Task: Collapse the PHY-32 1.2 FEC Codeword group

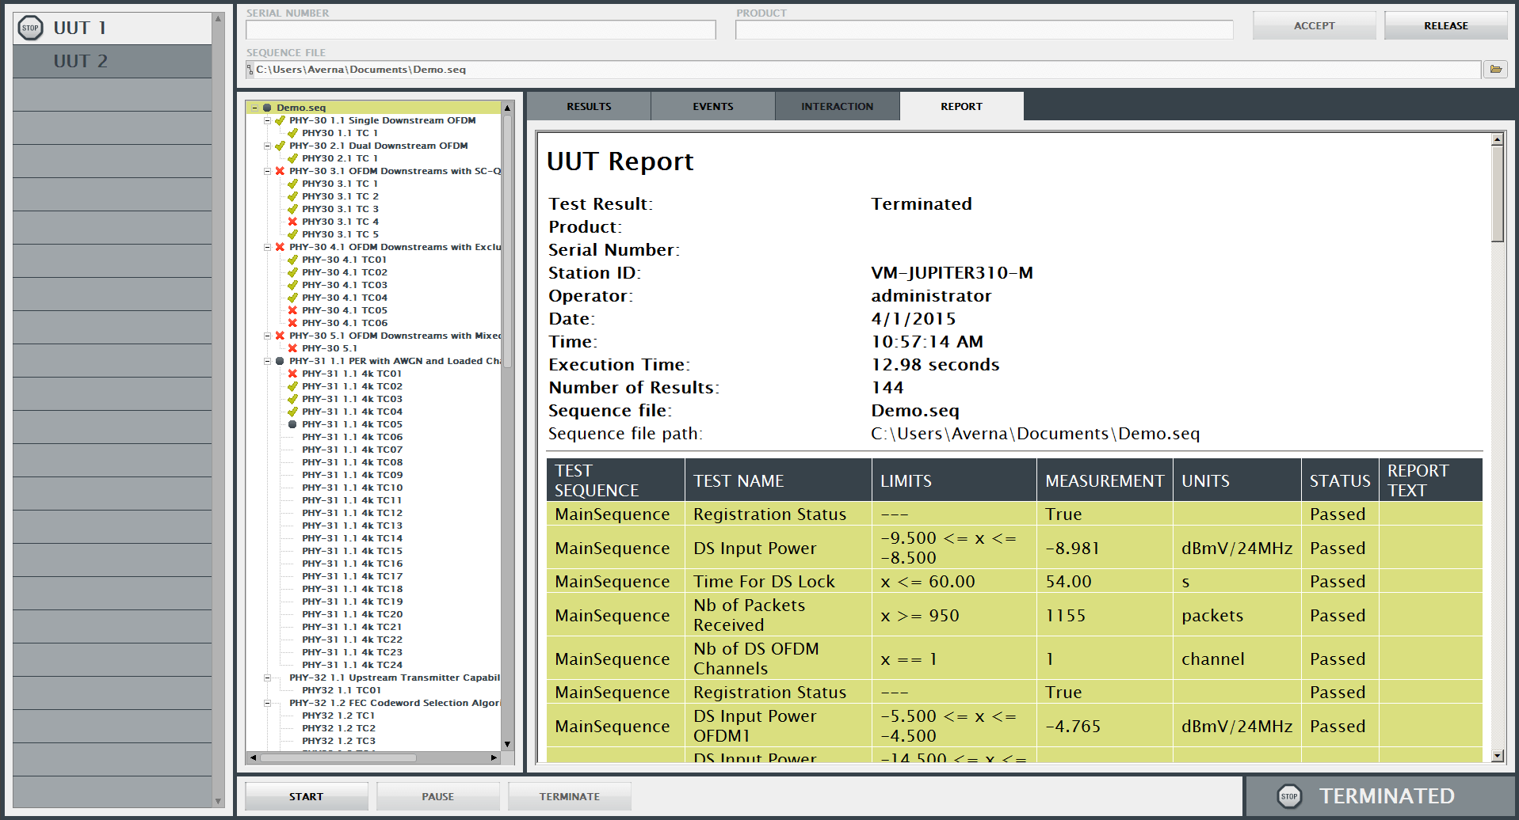Action: coord(267,703)
